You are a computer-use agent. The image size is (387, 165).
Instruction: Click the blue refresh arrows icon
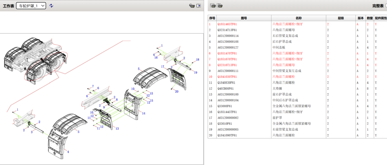pyautogui.click(x=51, y=6)
